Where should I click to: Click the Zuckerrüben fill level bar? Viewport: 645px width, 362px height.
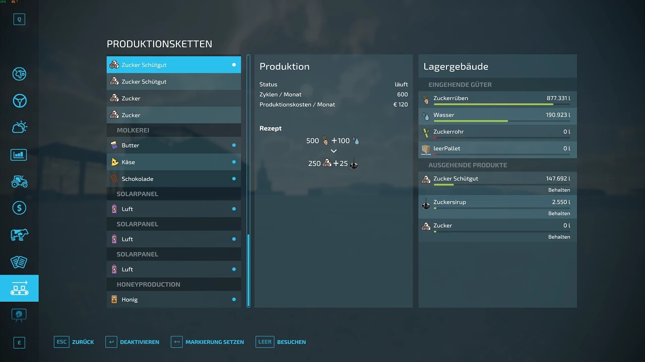[501, 105]
